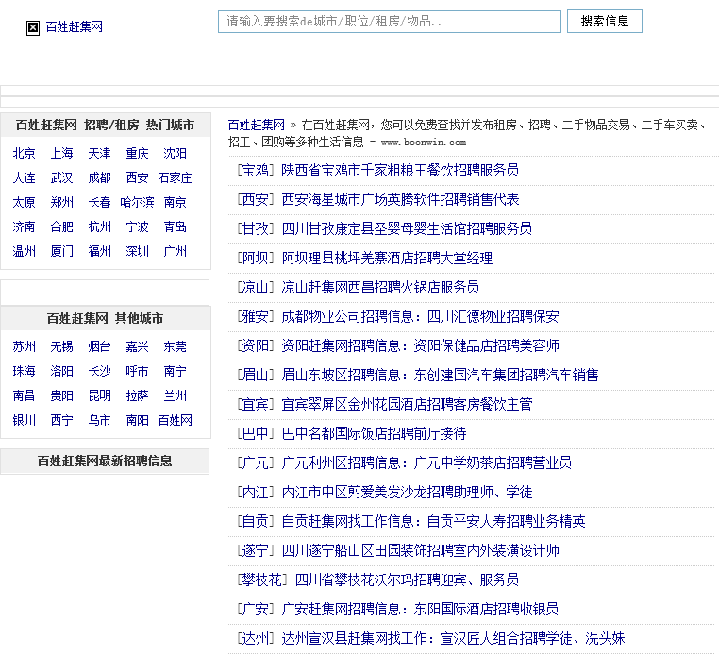Screen dimensions: 719x654
Task: Select 拉萨 city link
Action: click(x=137, y=395)
